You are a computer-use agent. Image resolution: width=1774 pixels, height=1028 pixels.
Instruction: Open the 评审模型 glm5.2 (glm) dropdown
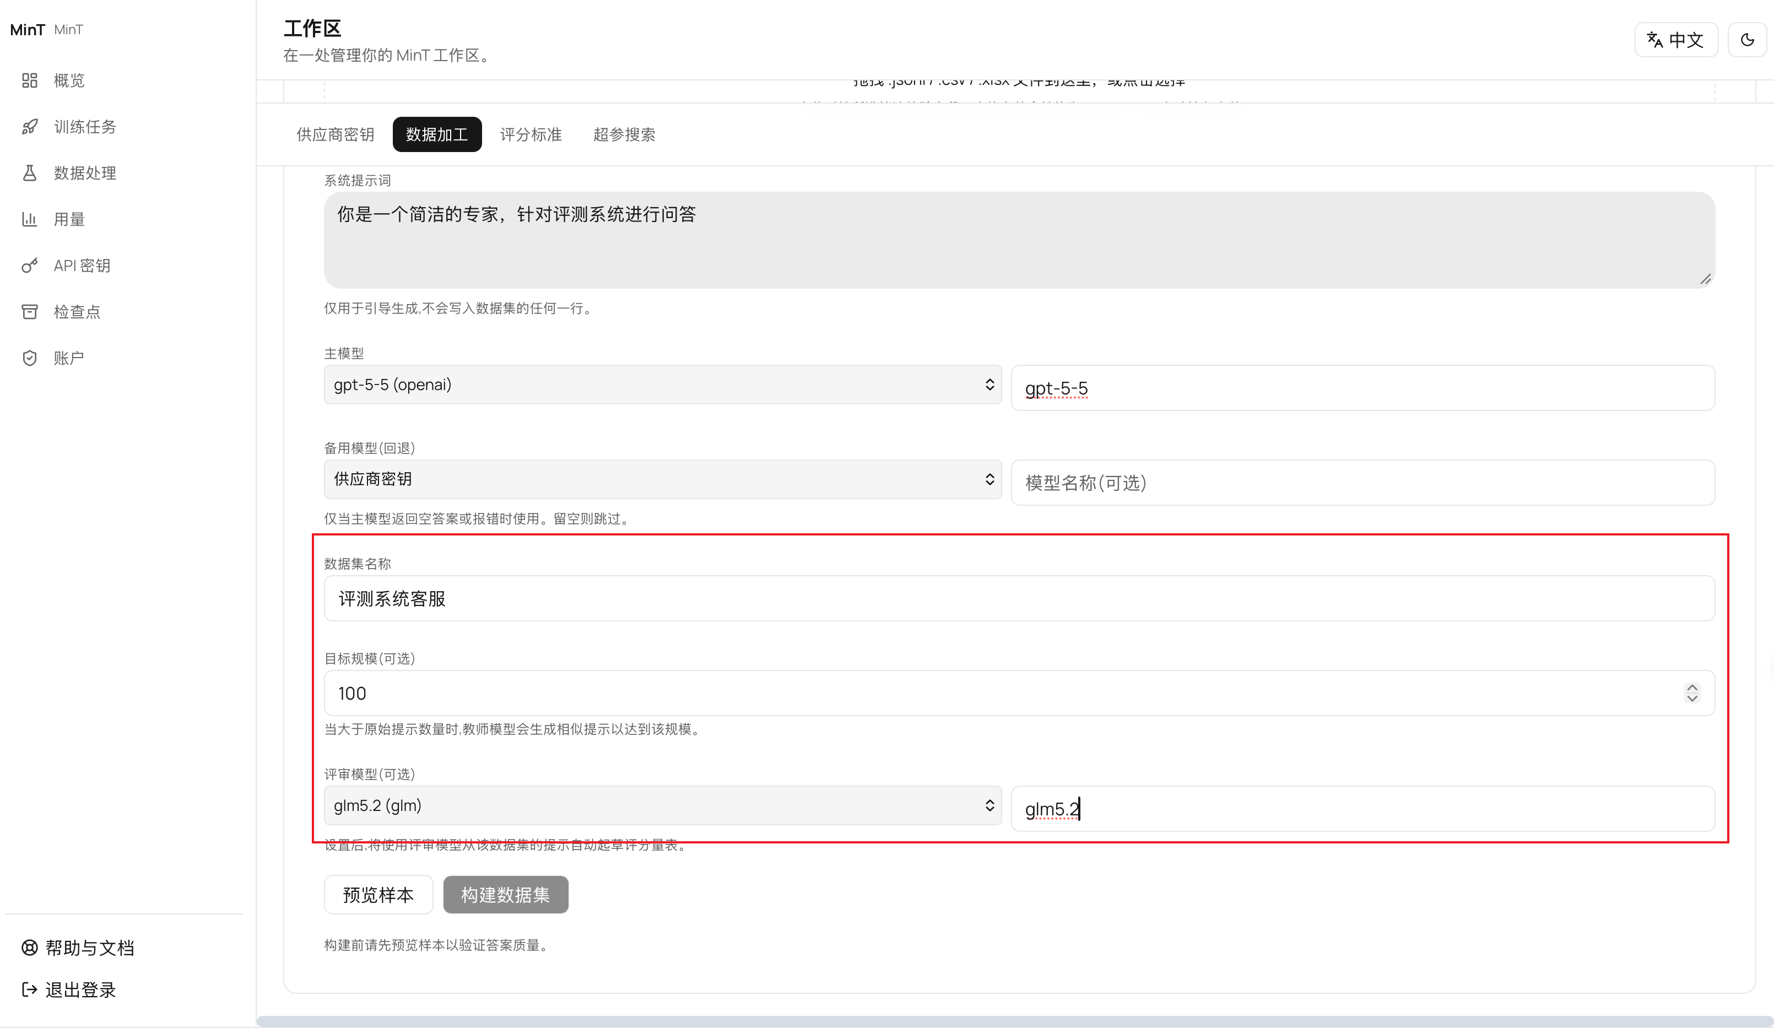tap(662, 805)
